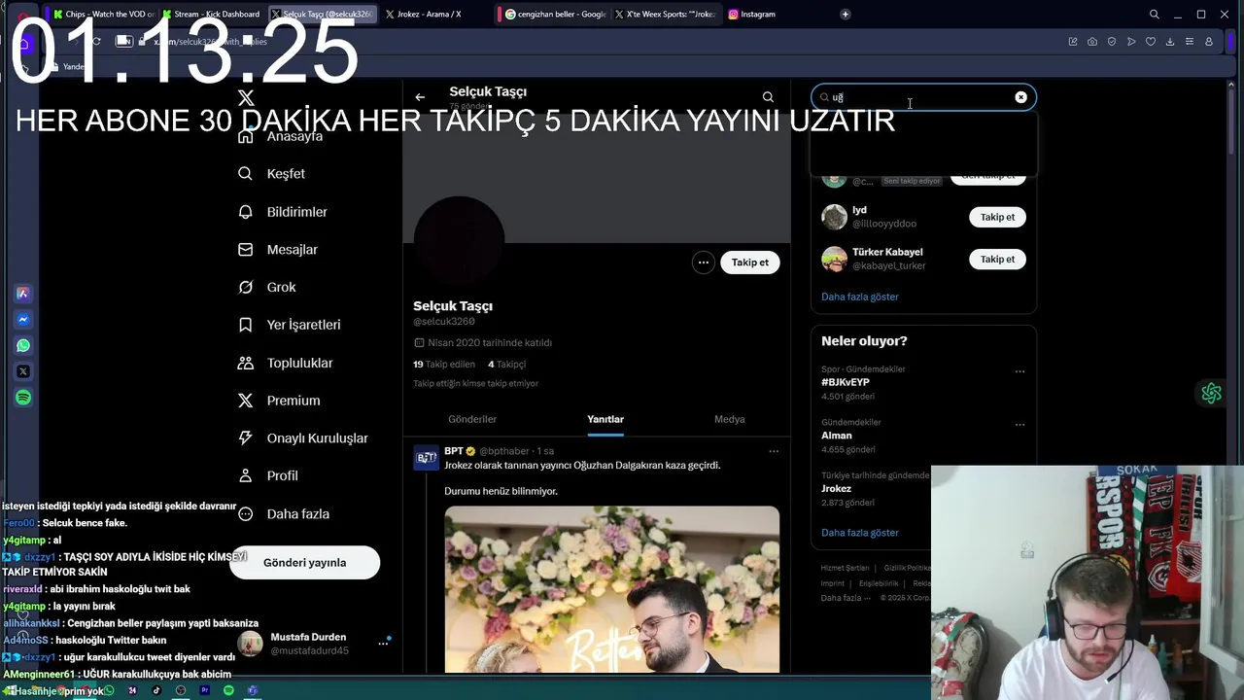The width and height of the screenshot is (1244, 700).
Task: Select the Yanıtlar tab
Action: tap(605, 419)
